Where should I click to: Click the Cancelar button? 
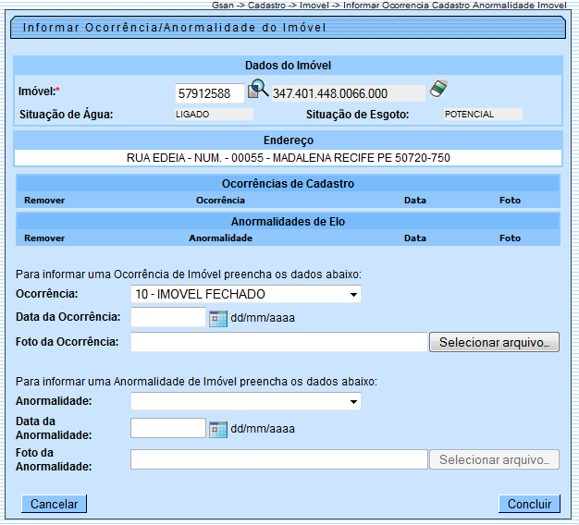(x=54, y=504)
